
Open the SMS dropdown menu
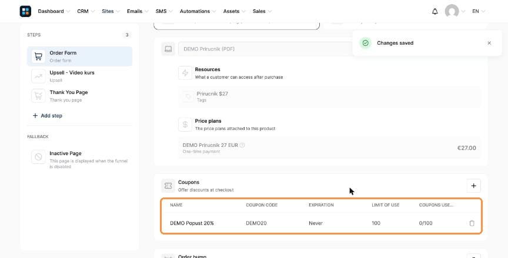164,11
